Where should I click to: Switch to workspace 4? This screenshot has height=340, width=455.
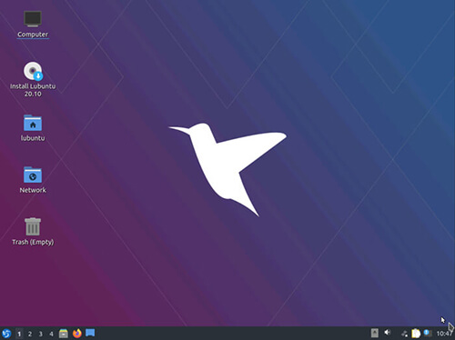51,334
